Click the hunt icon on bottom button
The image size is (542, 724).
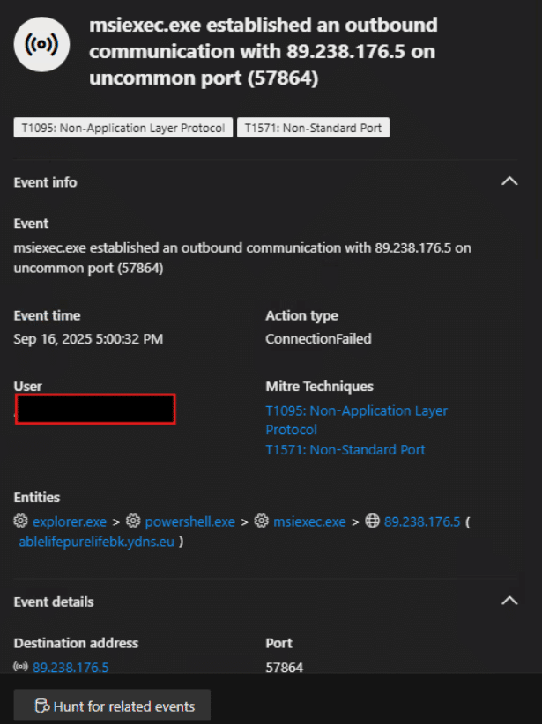41,706
